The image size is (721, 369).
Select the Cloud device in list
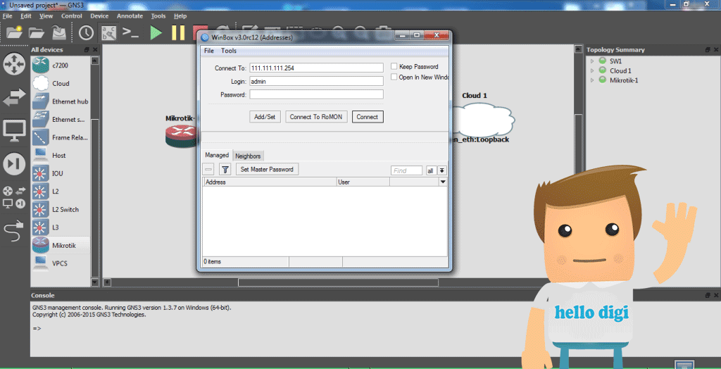click(x=61, y=83)
